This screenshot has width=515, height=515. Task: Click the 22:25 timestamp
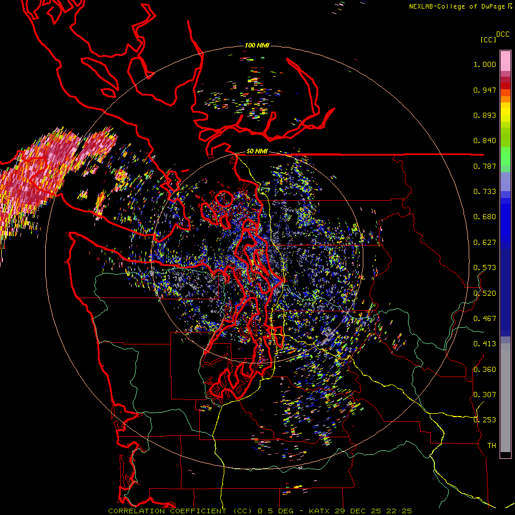[398, 511]
